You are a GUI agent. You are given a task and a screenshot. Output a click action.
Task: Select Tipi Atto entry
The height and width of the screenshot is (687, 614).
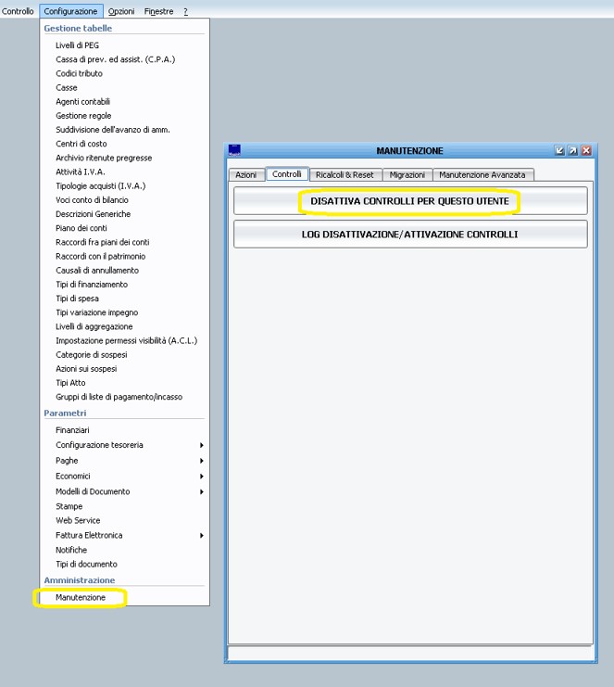(70, 383)
